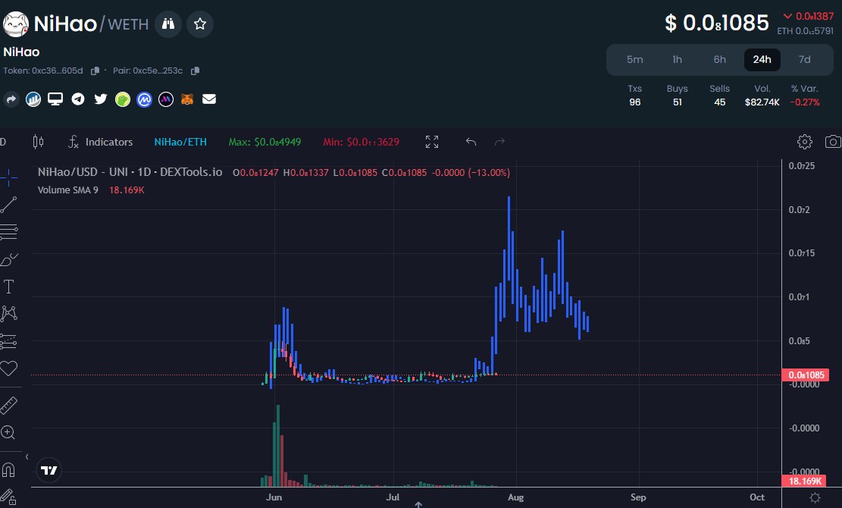Click the envelope email icon
842x508 pixels.
tap(209, 99)
